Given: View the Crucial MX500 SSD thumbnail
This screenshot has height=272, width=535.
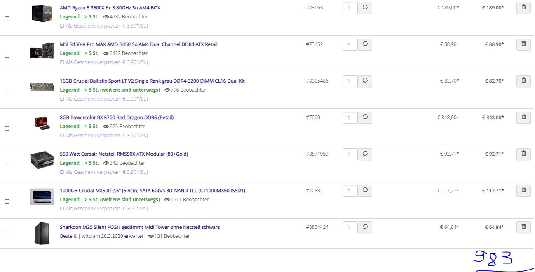Looking at the screenshot, I should tap(42, 197).
